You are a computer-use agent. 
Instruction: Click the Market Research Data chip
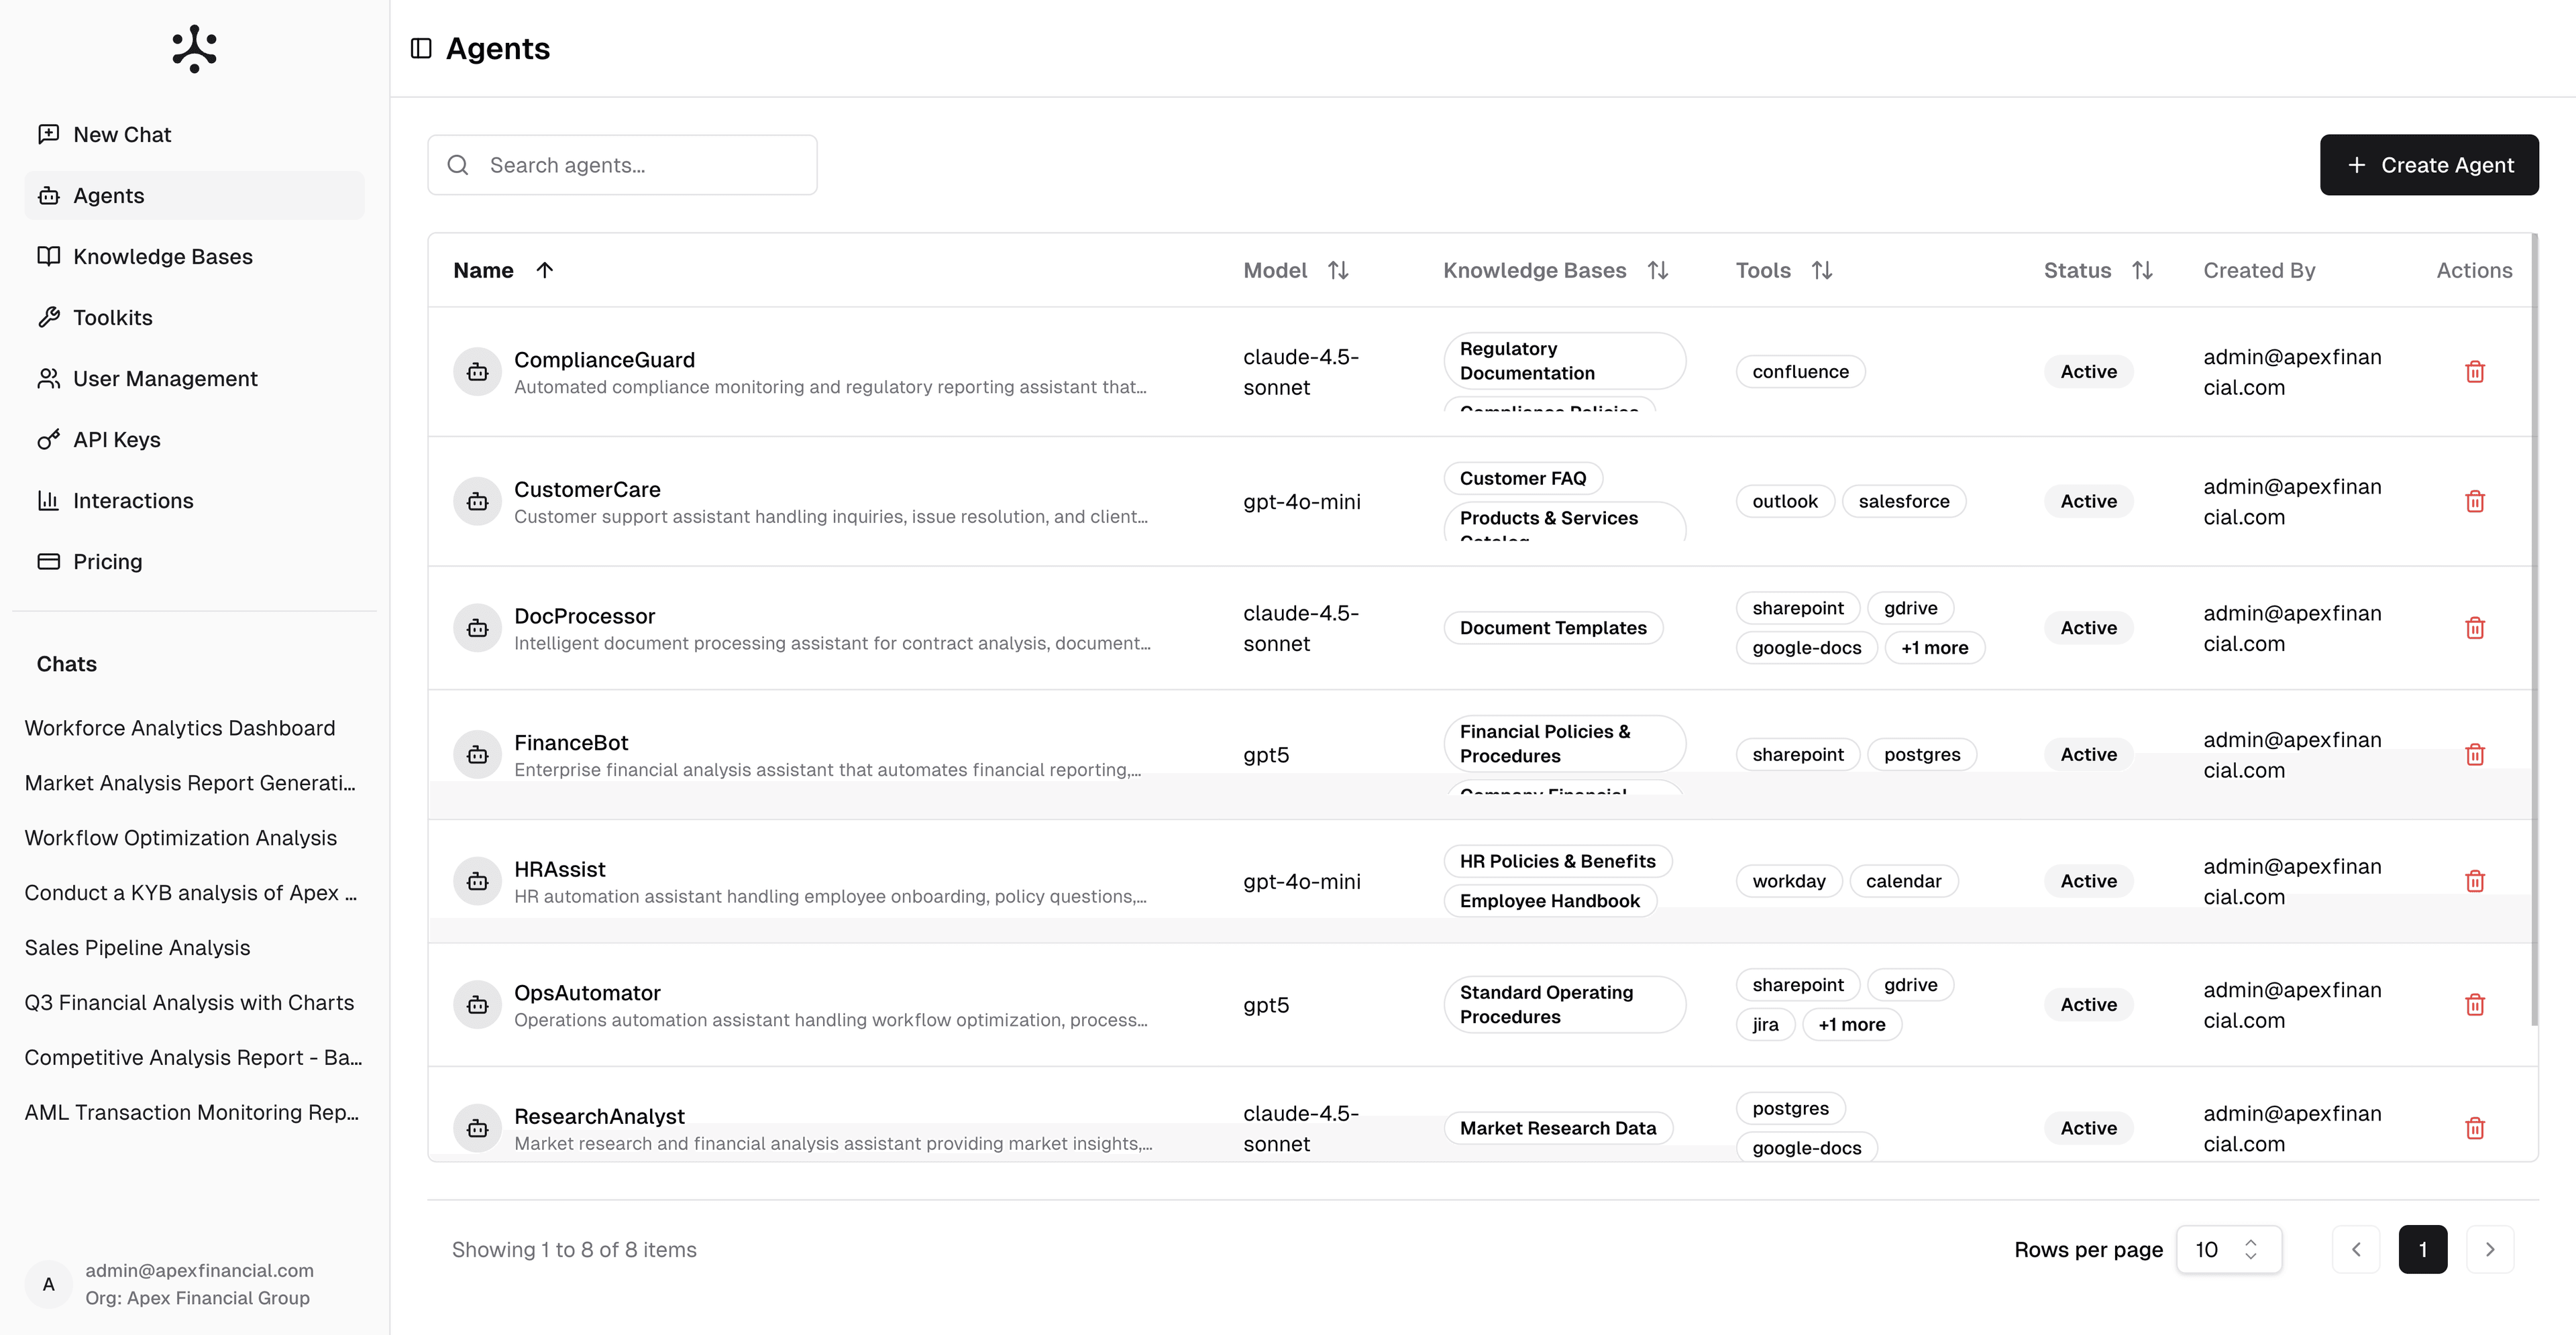click(x=1558, y=1128)
